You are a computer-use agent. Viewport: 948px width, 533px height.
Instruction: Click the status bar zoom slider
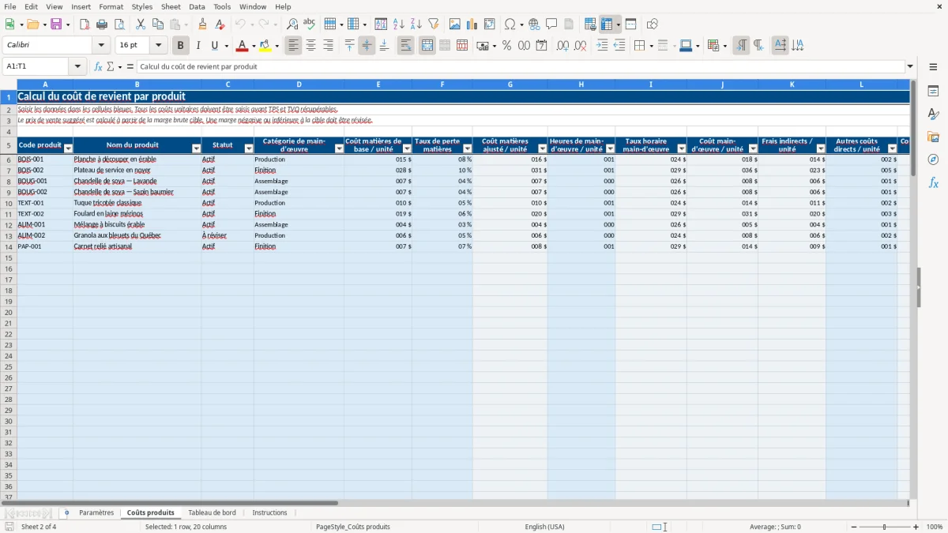(884, 527)
